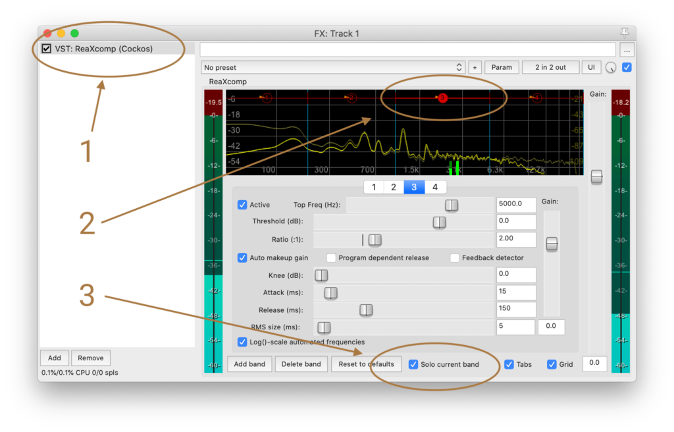Click the Ratio slider handle

point(375,240)
